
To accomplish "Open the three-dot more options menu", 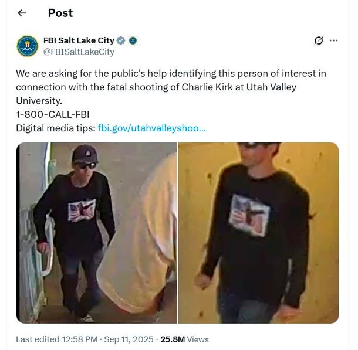I will point(333,40).
